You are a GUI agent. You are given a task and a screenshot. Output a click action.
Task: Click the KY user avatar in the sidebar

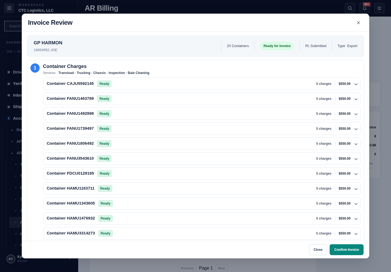point(11,259)
